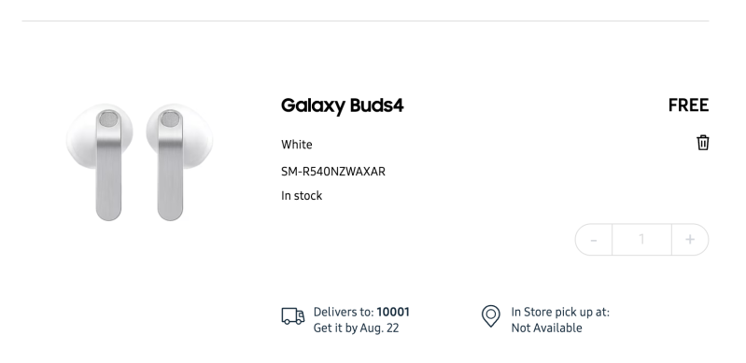The image size is (746, 363).
Task: Open the Galaxy Buds4 product image
Action: tap(139, 162)
